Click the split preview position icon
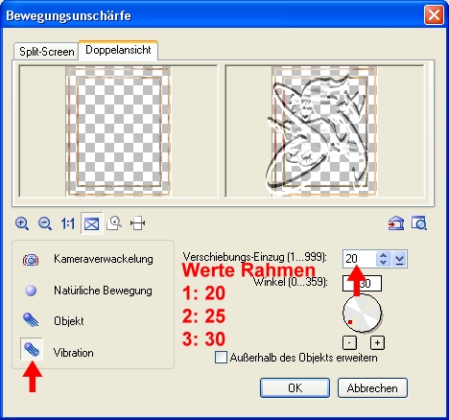 [x=137, y=223]
